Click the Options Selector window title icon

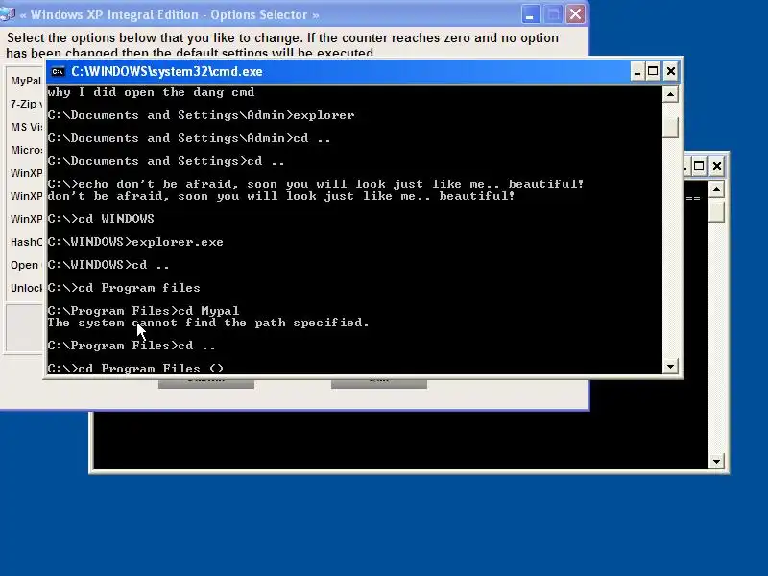pyautogui.click(x=7, y=14)
